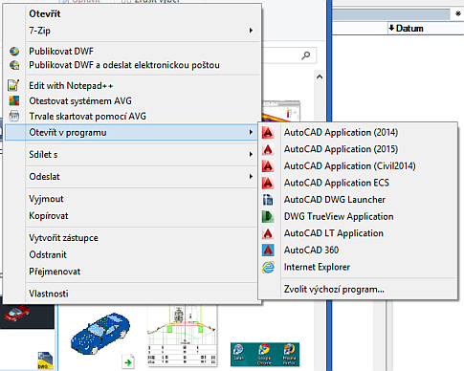Click the Datum column header
This screenshot has height=371, width=464.
pyautogui.click(x=426, y=29)
